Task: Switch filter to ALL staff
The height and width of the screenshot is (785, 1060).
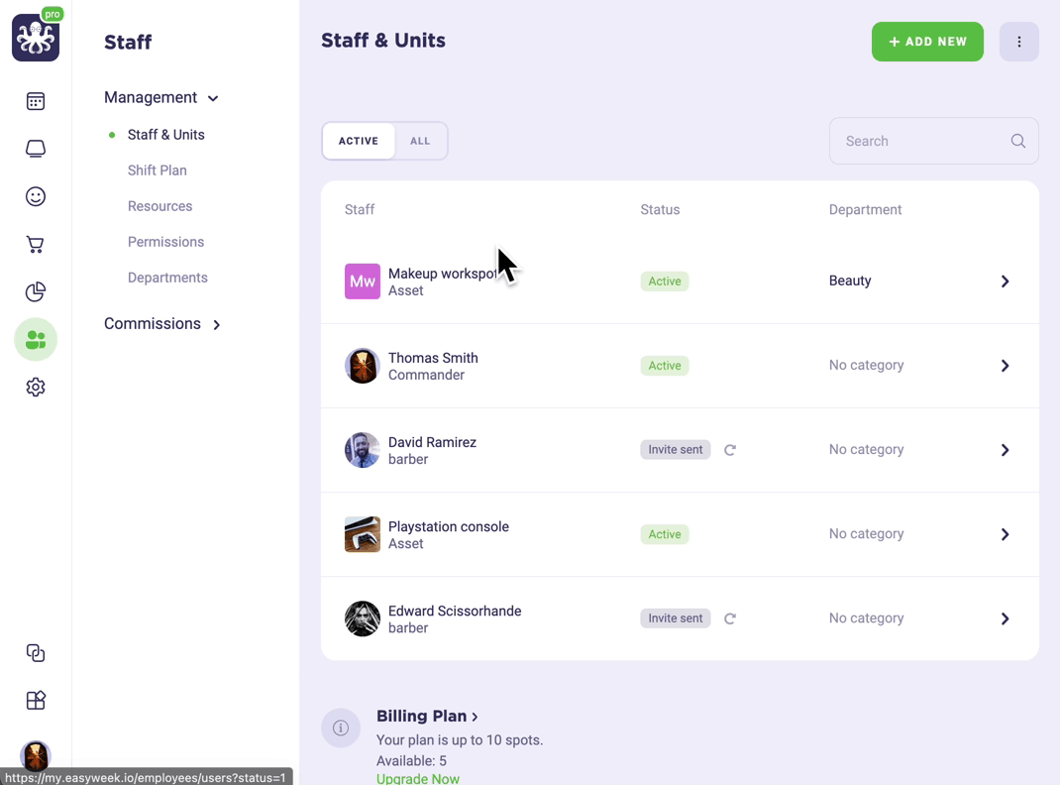Action: tap(420, 141)
